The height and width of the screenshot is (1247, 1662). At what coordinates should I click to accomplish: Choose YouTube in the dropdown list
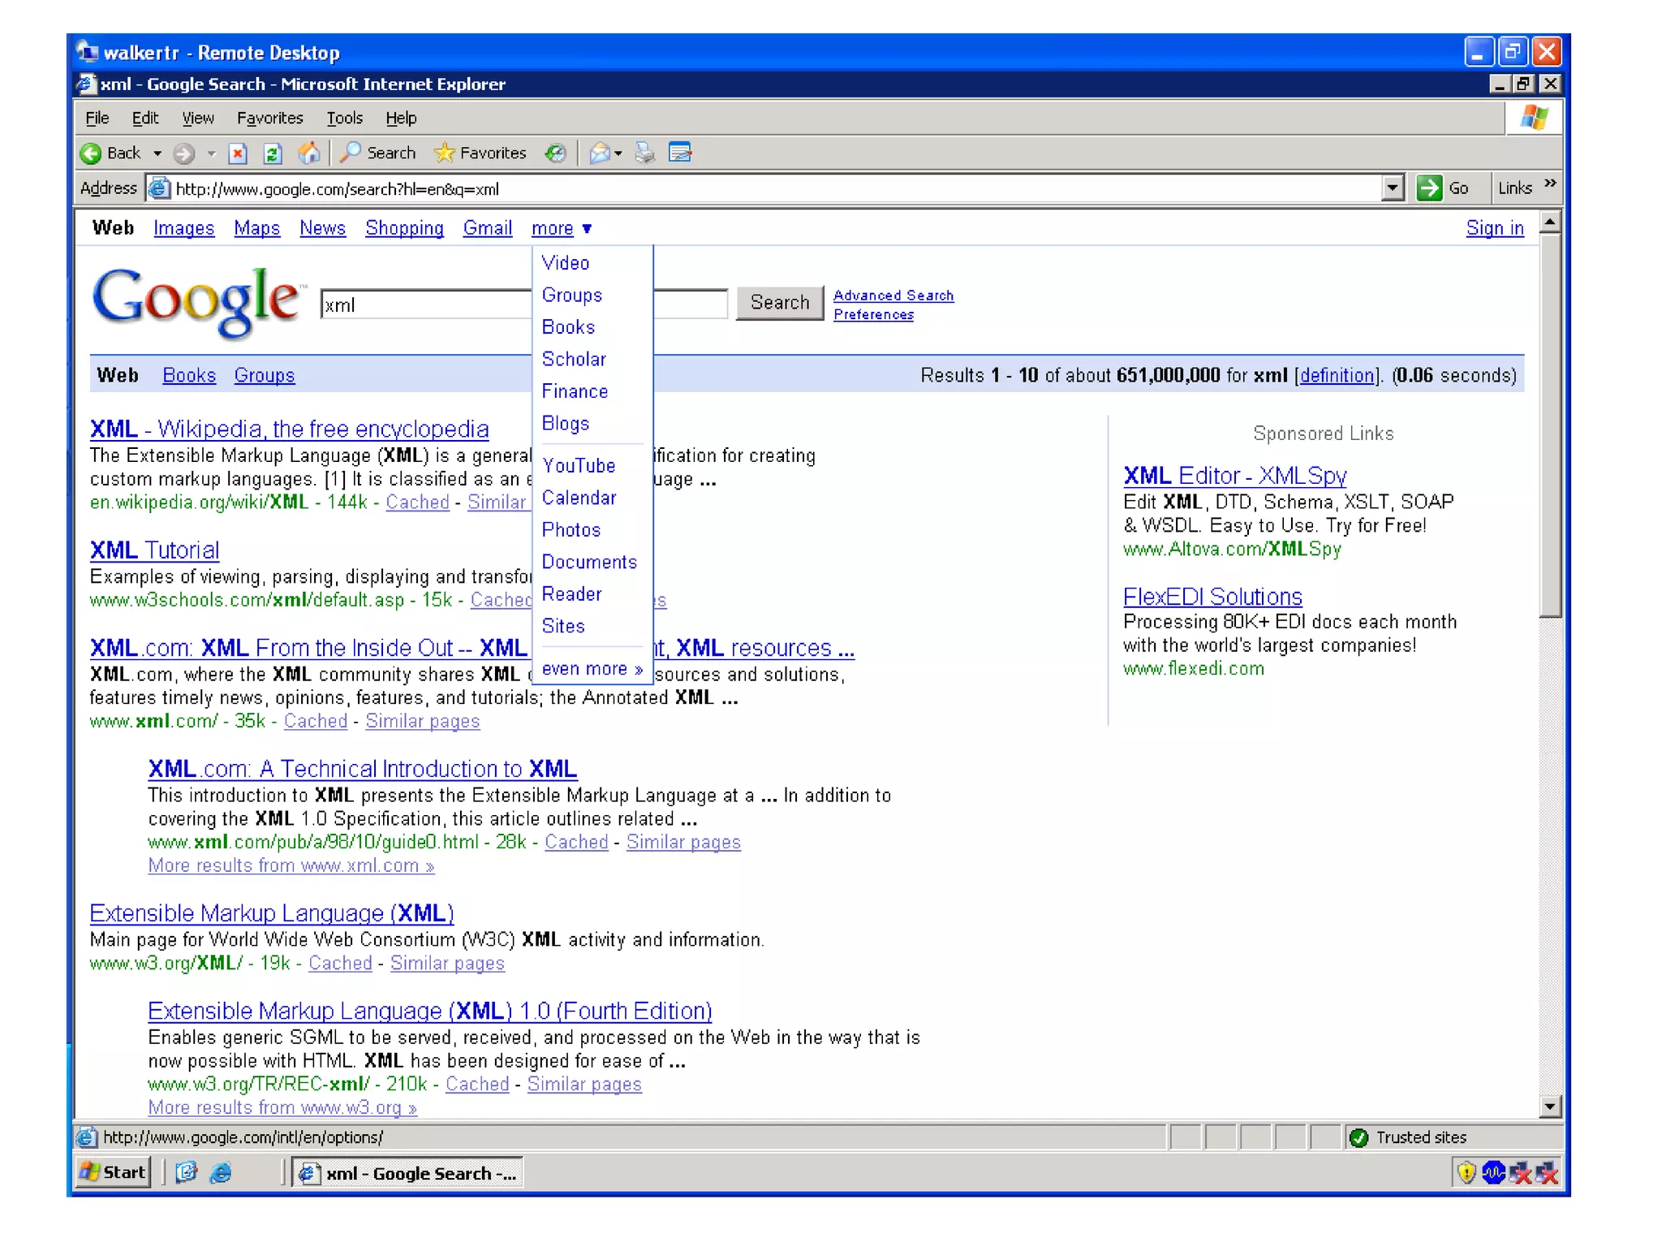(579, 466)
